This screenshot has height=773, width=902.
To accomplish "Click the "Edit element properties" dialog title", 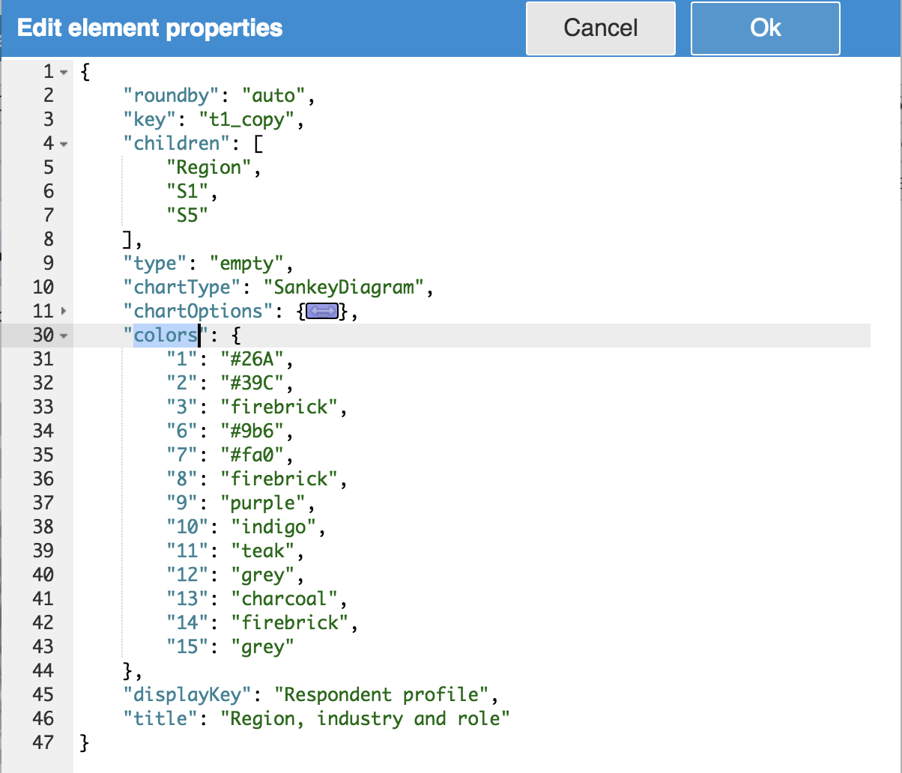I will point(150,28).
